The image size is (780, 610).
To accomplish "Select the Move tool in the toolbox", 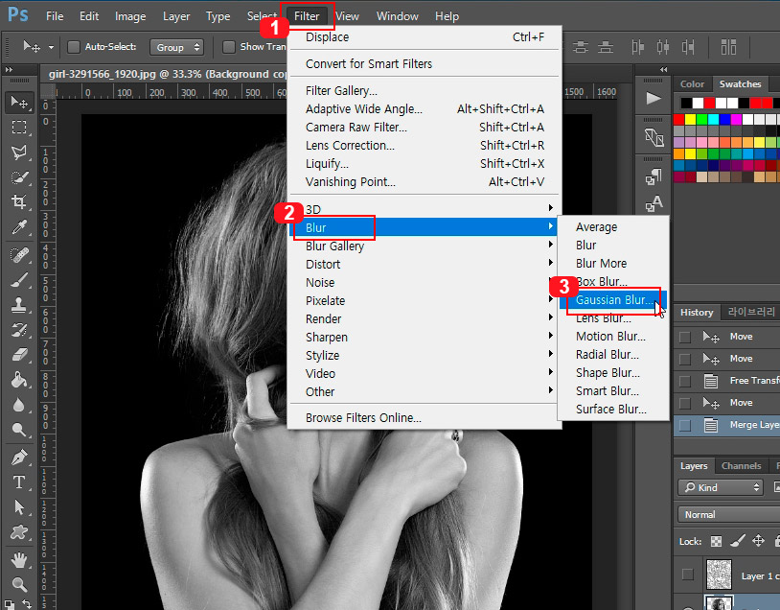I will point(19,102).
